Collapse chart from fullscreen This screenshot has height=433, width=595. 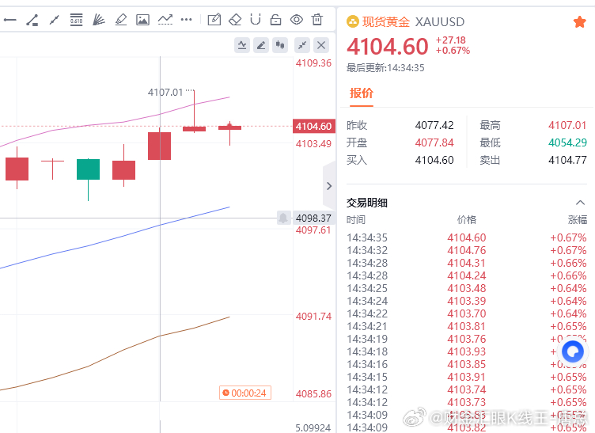302,46
